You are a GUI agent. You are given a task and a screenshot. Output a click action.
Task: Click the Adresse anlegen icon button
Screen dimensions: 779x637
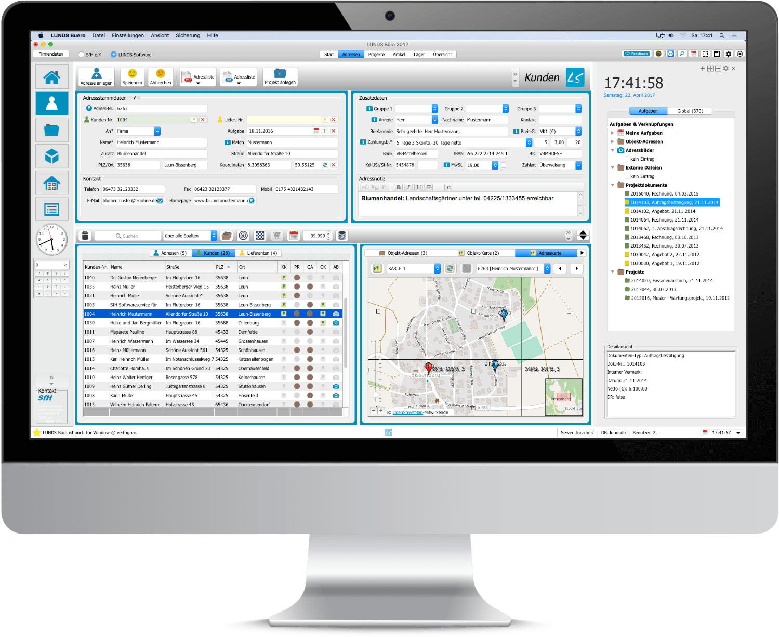pos(97,76)
